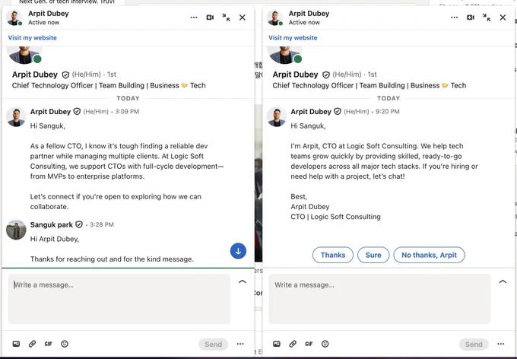The height and width of the screenshot is (359, 517).
Task: Click the 'No thanks, Arpit' quick reply
Action: pos(429,255)
